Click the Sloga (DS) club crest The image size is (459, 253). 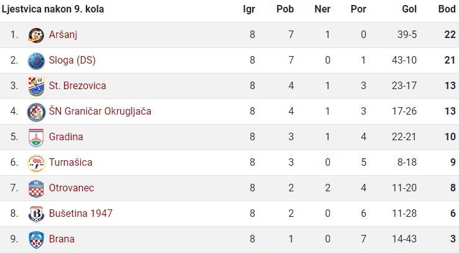(36, 61)
